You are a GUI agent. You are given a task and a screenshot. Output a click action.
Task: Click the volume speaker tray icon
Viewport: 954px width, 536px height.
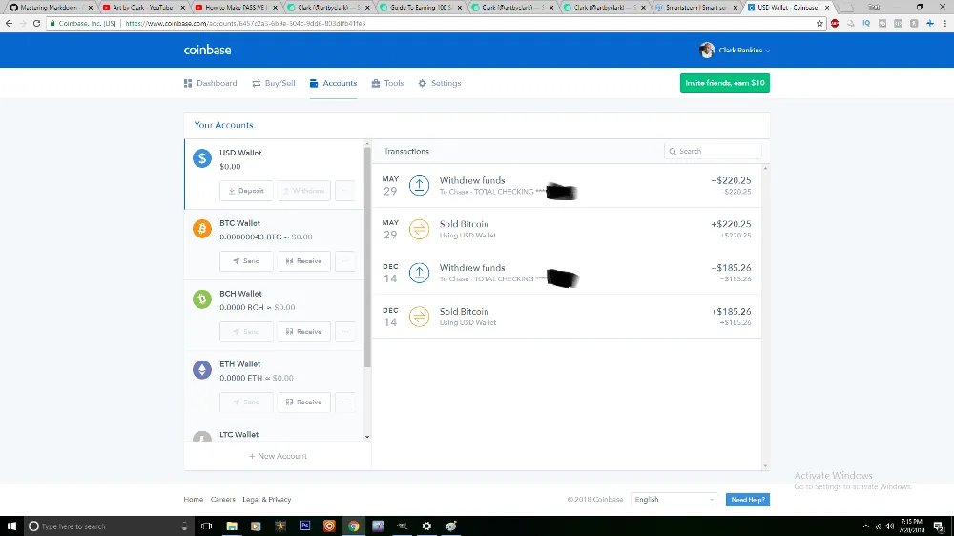pos(890,526)
